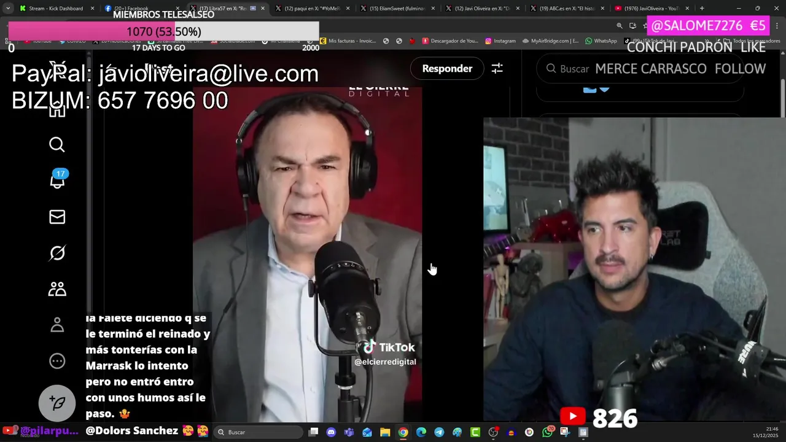The height and width of the screenshot is (442, 786).
Task: Open Outlook from the taskbar
Action: coord(367,432)
